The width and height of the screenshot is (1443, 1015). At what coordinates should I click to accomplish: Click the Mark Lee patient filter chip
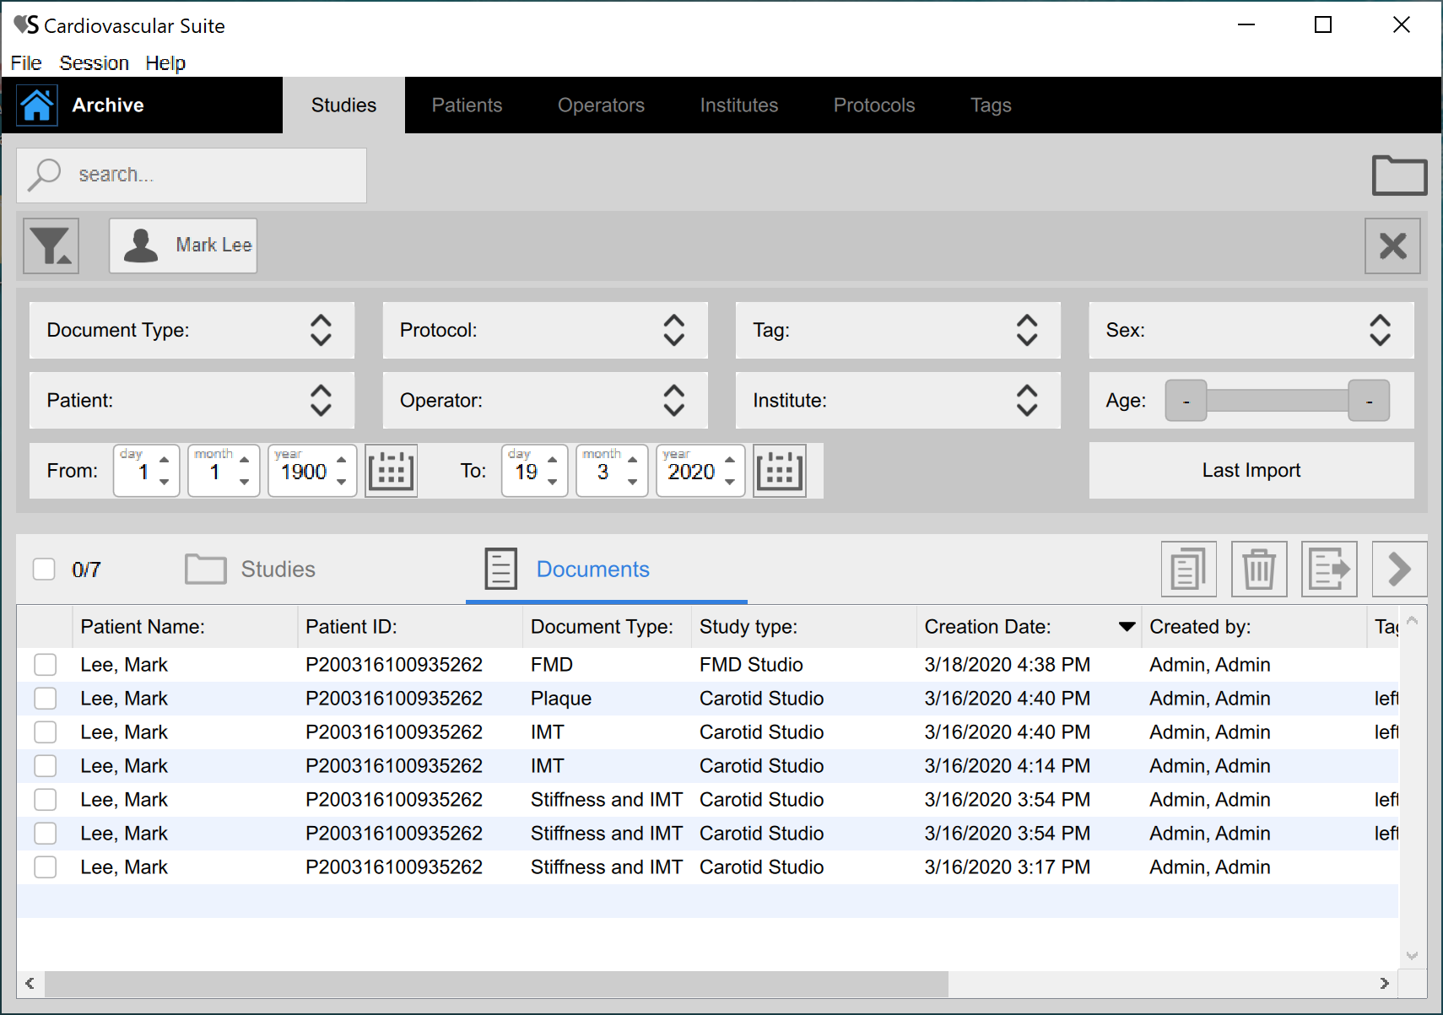click(183, 246)
